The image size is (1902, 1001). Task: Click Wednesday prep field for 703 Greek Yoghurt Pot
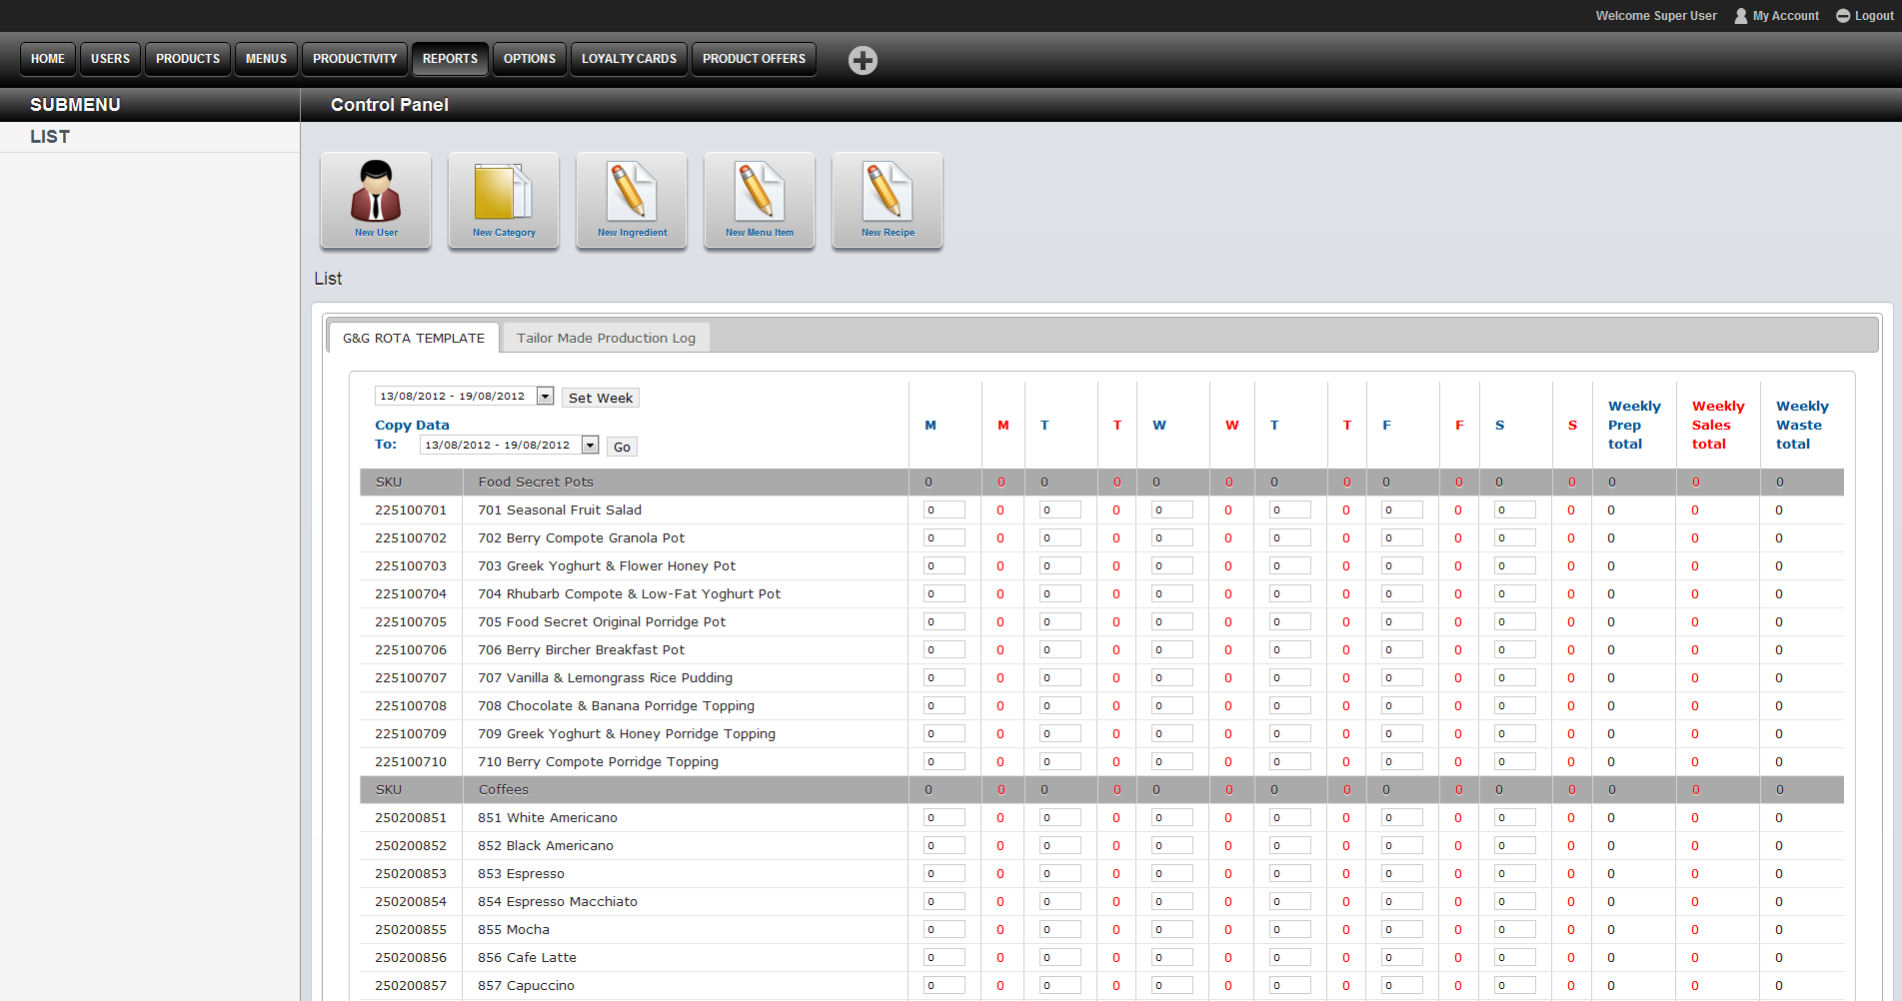coord(1171,565)
